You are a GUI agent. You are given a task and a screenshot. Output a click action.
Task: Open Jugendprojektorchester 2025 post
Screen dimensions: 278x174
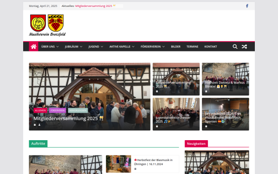coord(173,120)
